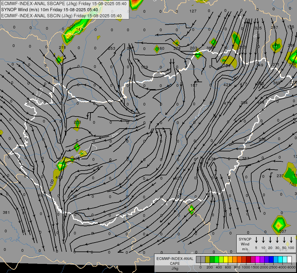
Task: Click the map value 354
Action: coord(244,103)
